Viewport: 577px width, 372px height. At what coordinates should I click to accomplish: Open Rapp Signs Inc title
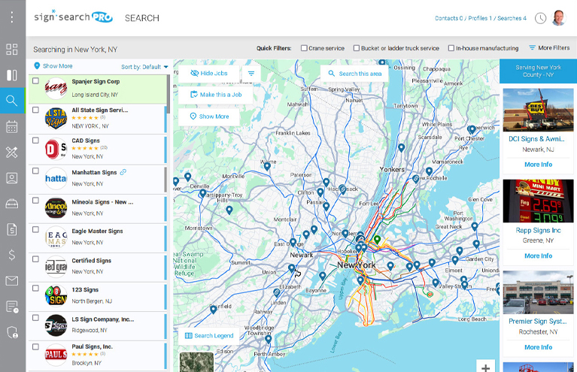(538, 230)
